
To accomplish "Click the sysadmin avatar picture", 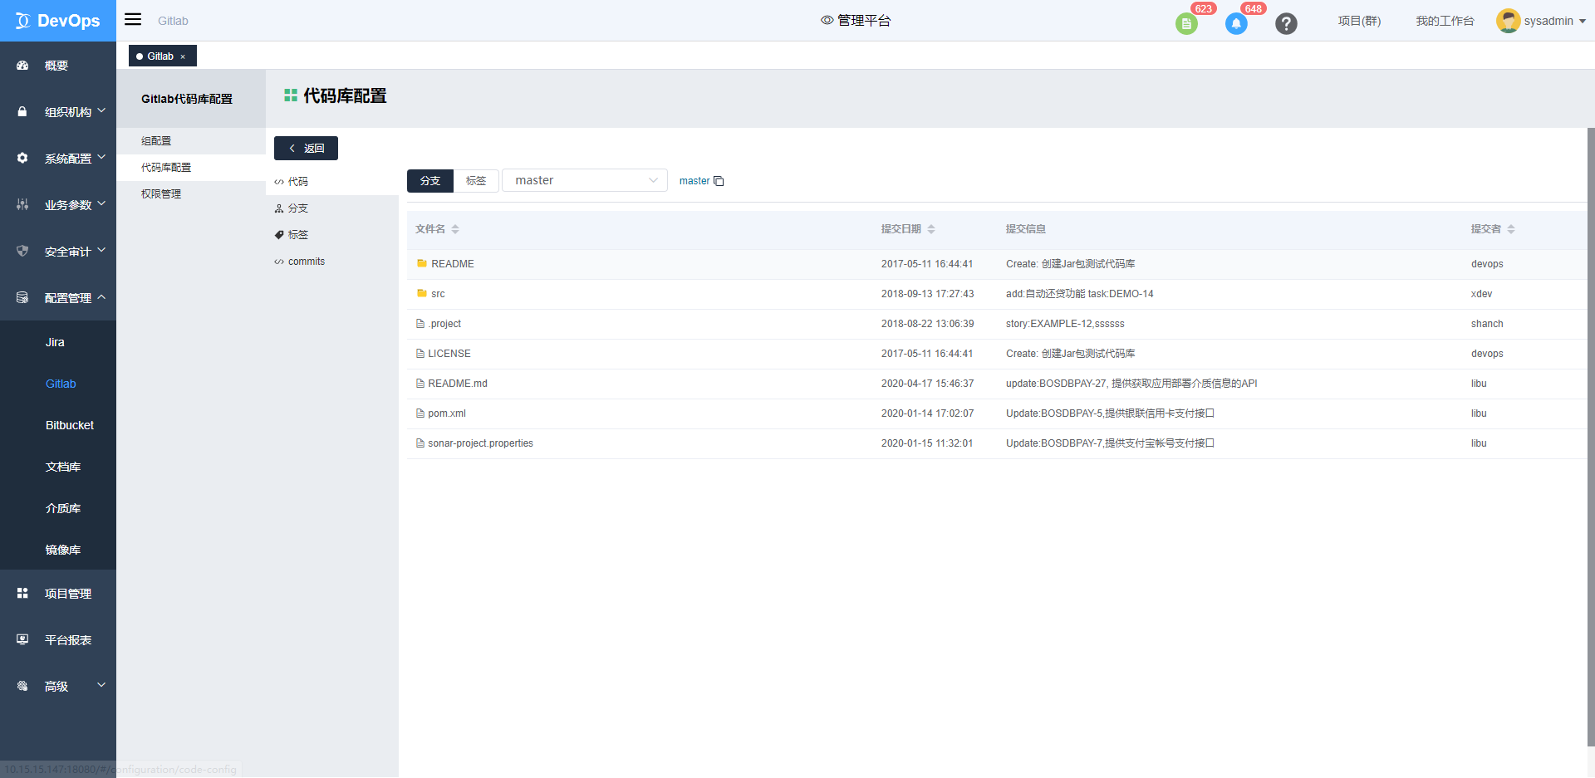I will tap(1508, 21).
